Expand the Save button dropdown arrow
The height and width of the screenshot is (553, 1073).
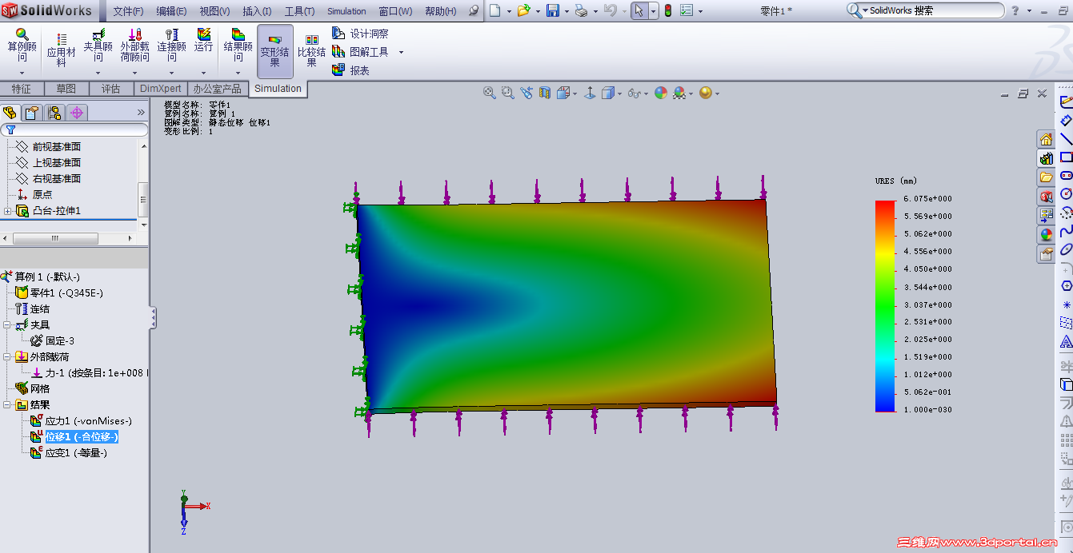567,12
